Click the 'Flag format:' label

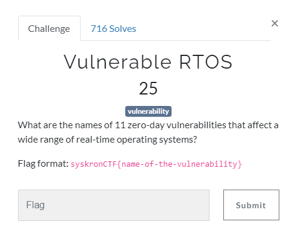(43, 164)
